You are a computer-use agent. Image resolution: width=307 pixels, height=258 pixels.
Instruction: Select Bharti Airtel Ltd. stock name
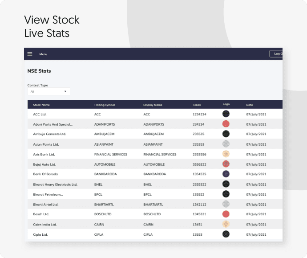[x=46, y=205]
